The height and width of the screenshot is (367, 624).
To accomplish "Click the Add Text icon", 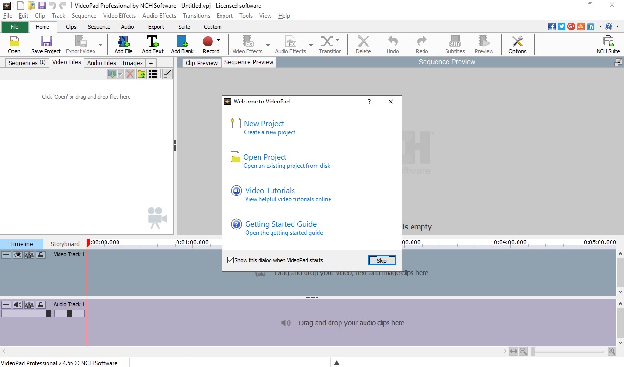I will (153, 42).
